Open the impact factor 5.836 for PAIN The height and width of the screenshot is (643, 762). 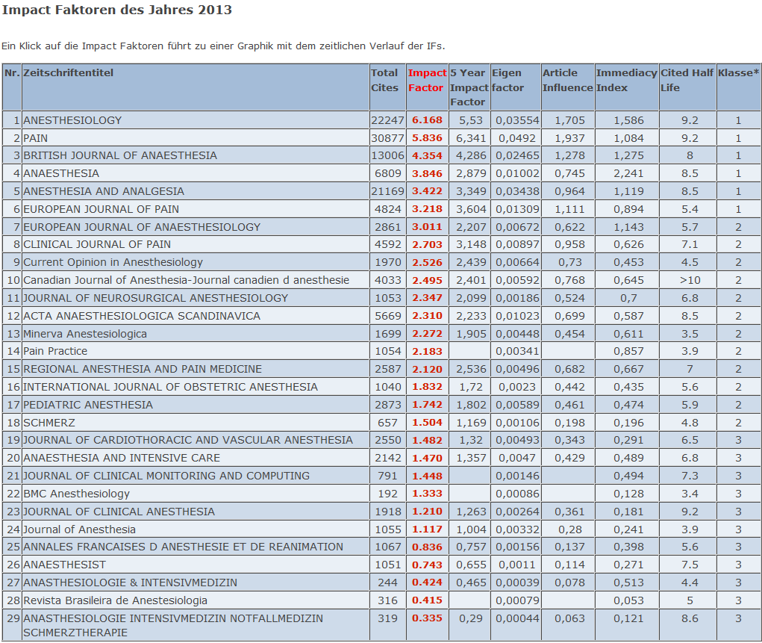tap(427, 138)
